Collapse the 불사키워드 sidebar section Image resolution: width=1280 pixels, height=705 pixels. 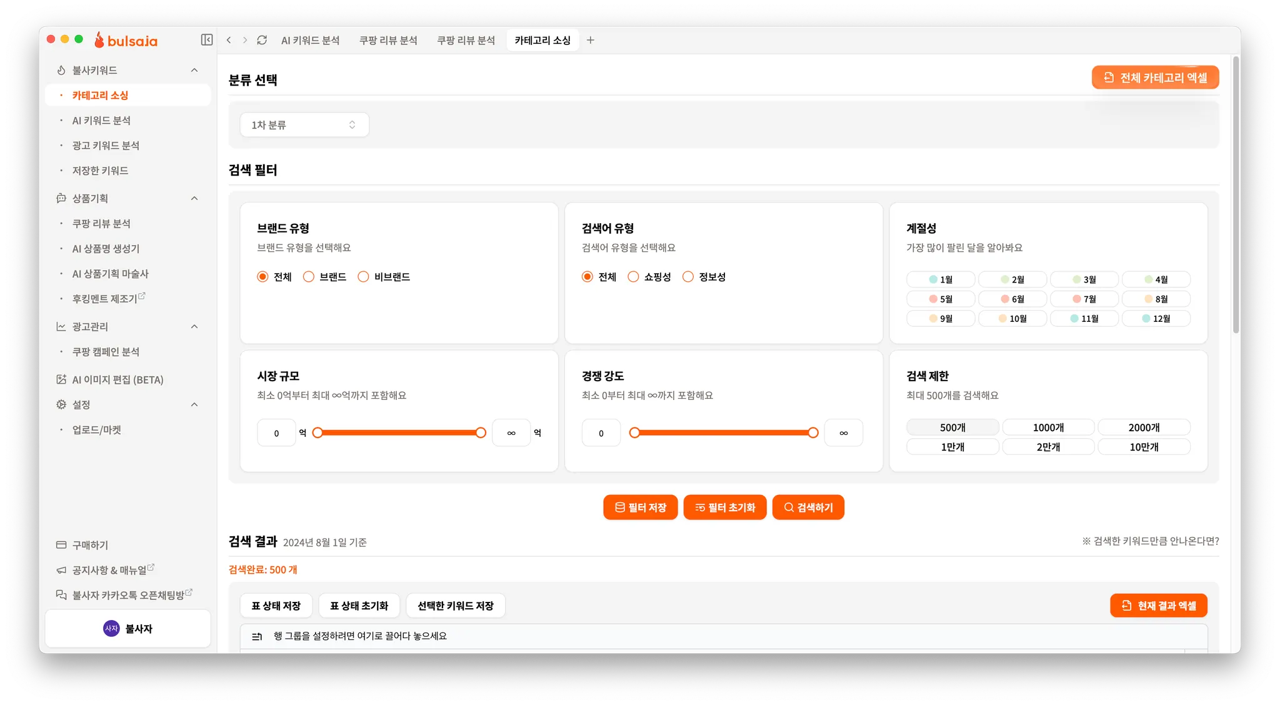(x=194, y=70)
